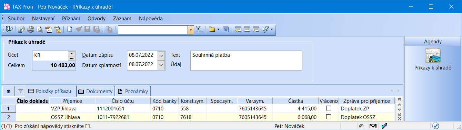Open the Nápověda menu
Screen dimensions: 462x130
(151, 19)
